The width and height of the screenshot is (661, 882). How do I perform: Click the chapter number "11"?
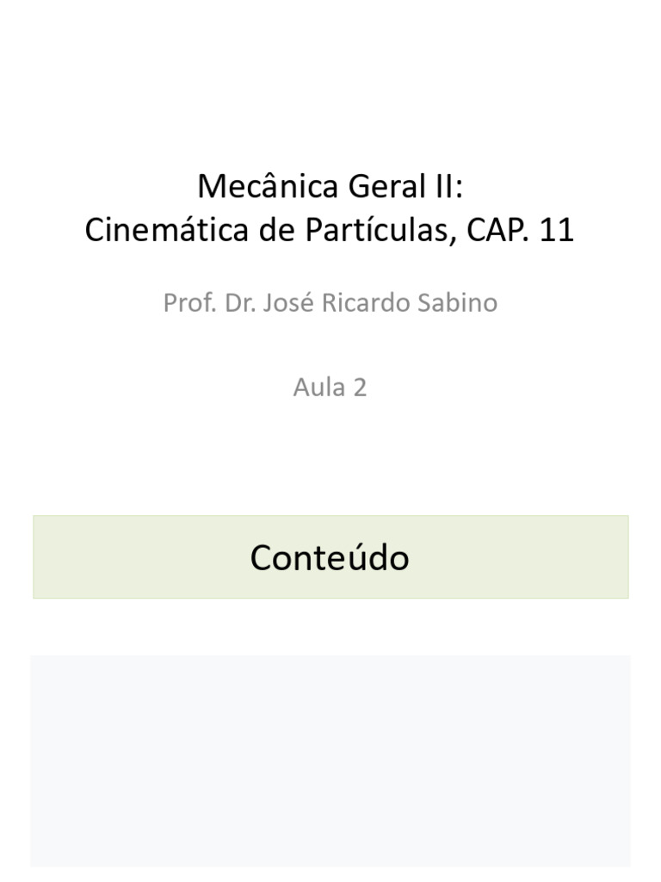click(557, 229)
